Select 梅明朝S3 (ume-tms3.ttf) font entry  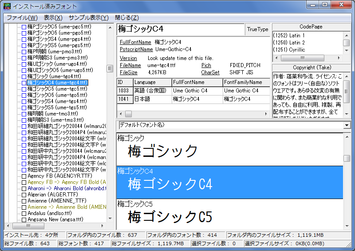point(55,120)
